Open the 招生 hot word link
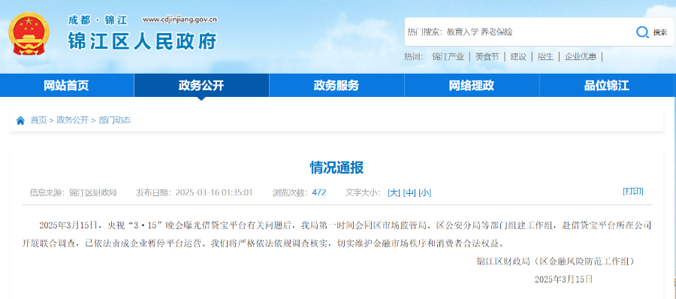Screen dimensions: 676x299 (x=546, y=56)
